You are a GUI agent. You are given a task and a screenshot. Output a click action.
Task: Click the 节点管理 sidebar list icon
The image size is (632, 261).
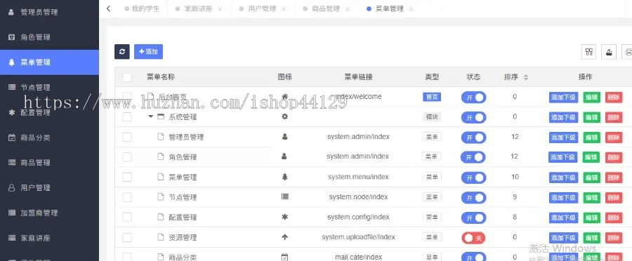pyautogui.click(x=11, y=88)
